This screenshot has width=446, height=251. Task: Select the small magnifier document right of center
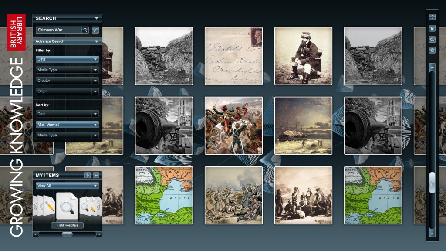[x=84, y=207]
